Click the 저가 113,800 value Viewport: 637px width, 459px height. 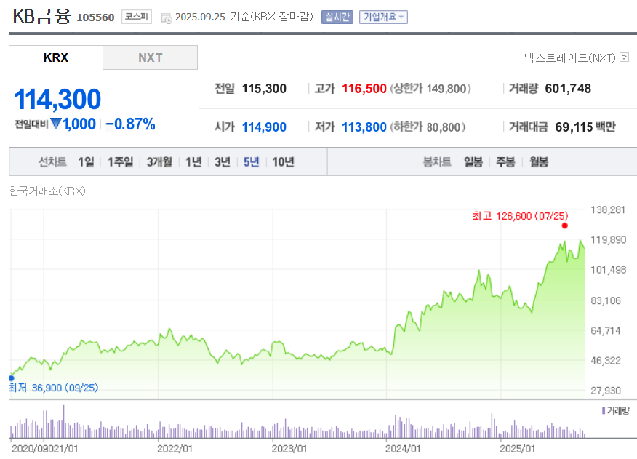364,127
